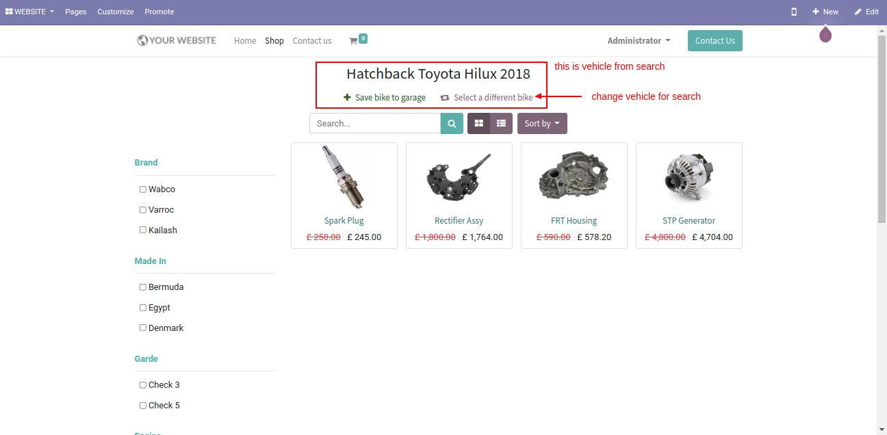Open the Administrator user dropdown
Viewport: 887px width, 435px height.
[639, 41]
